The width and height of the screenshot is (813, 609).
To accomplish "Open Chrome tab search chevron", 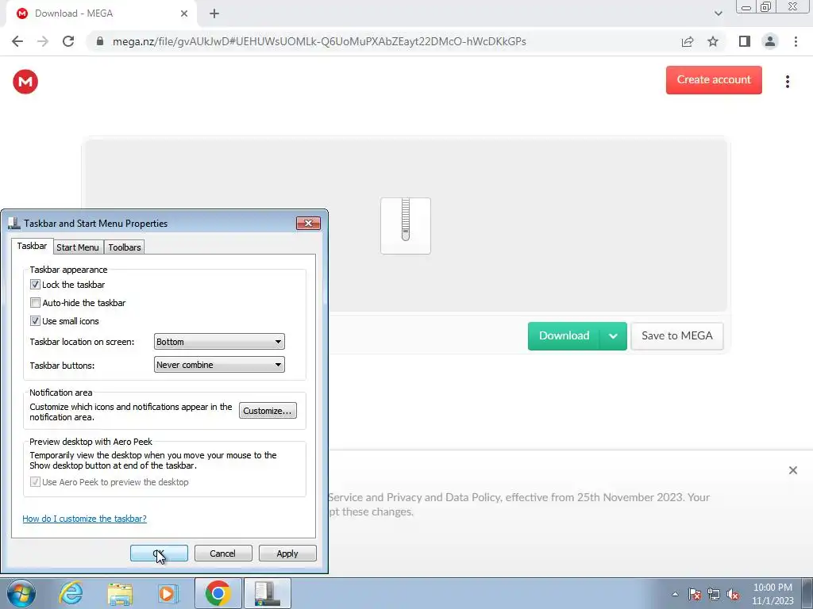I will tap(718, 13).
